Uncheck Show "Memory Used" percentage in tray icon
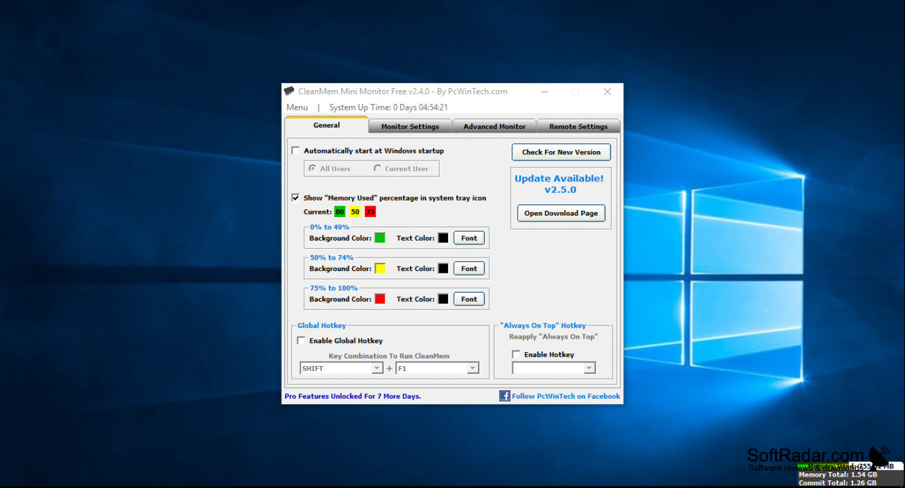 point(295,198)
